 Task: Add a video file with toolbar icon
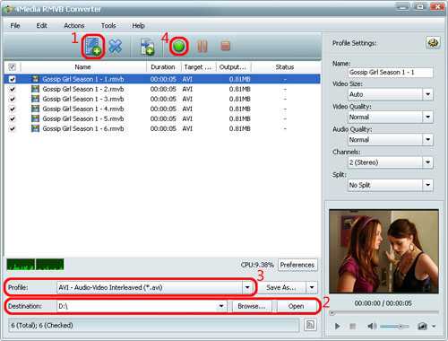tap(93, 47)
